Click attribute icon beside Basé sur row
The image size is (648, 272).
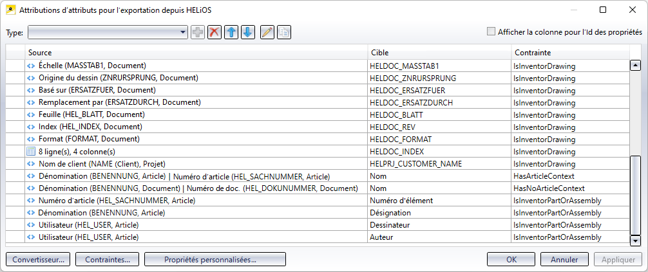31,90
